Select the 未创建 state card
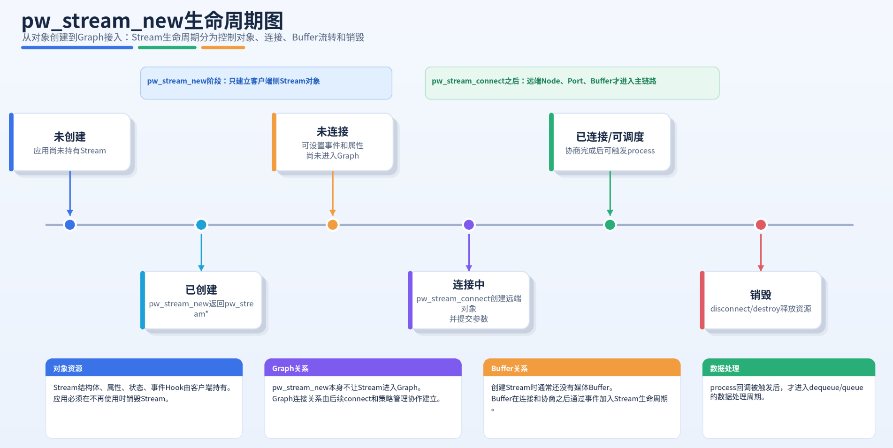Image resolution: width=893 pixels, height=448 pixels. coord(70,142)
